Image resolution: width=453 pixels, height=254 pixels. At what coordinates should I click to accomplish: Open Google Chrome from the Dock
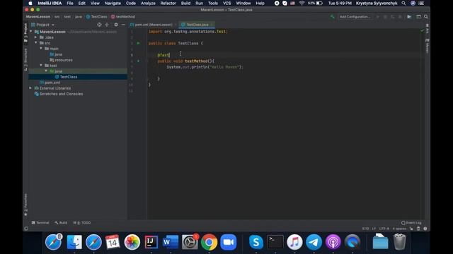tap(209, 242)
